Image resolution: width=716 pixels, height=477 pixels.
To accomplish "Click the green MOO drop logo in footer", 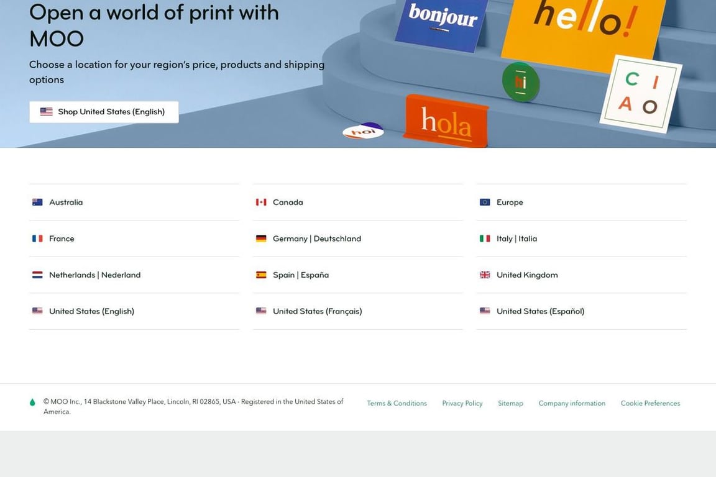I will pos(32,402).
